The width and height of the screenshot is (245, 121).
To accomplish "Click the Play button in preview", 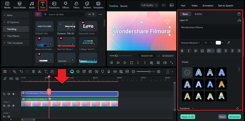I will tap(125, 63).
